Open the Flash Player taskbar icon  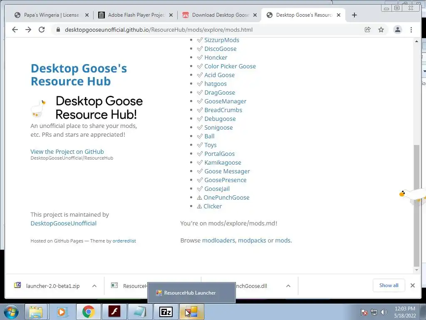point(114,312)
